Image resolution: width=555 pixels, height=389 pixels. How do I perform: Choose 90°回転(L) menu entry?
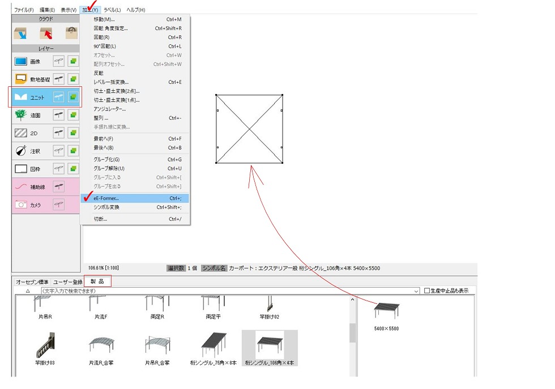coord(135,46)
